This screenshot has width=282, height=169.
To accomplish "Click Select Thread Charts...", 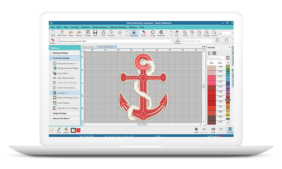I will point(64,88).
